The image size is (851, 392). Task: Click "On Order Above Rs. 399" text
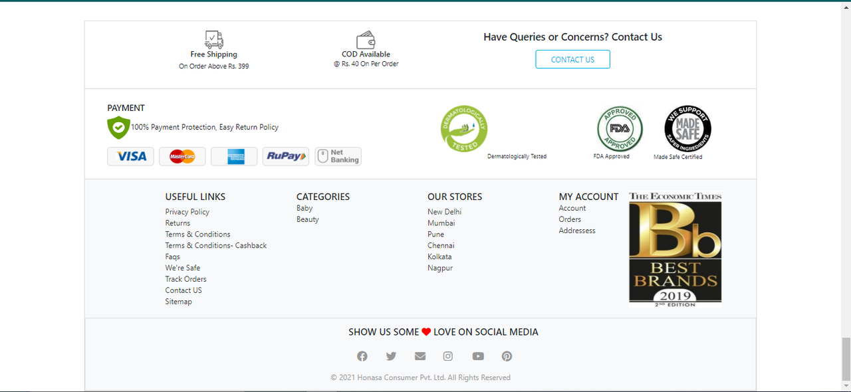coord(214,66)
